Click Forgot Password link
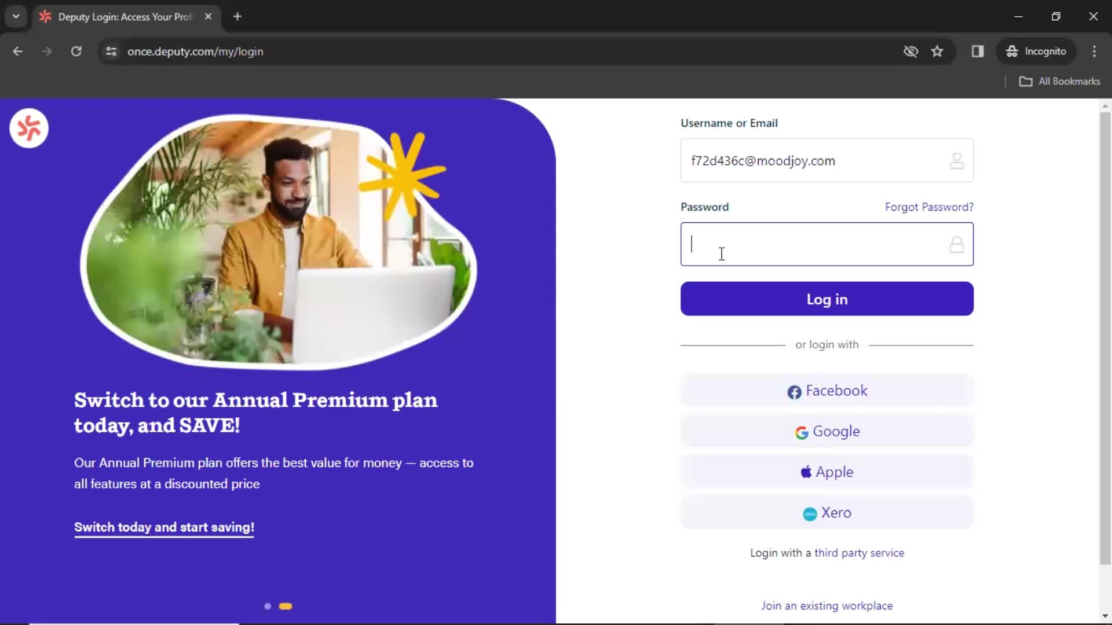 click(929, 207)
